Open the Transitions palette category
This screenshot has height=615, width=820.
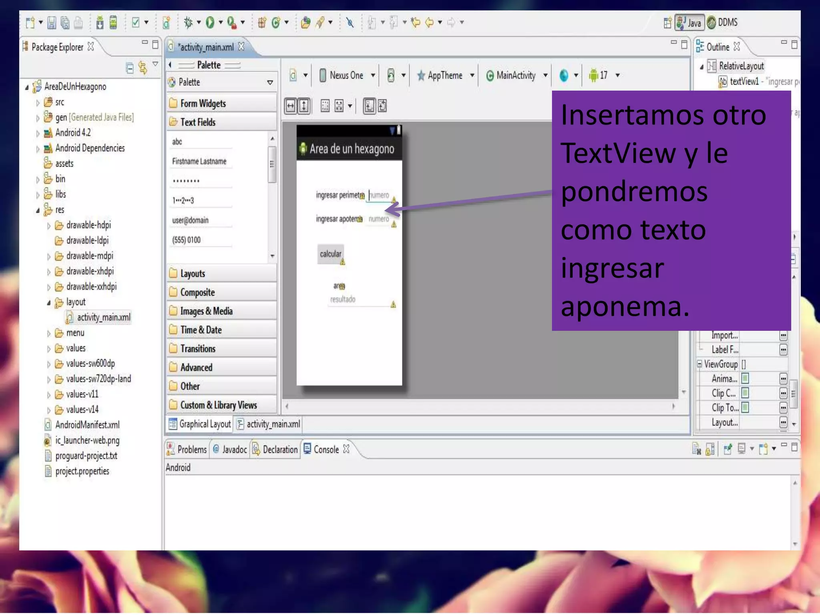tap(221, 349)
